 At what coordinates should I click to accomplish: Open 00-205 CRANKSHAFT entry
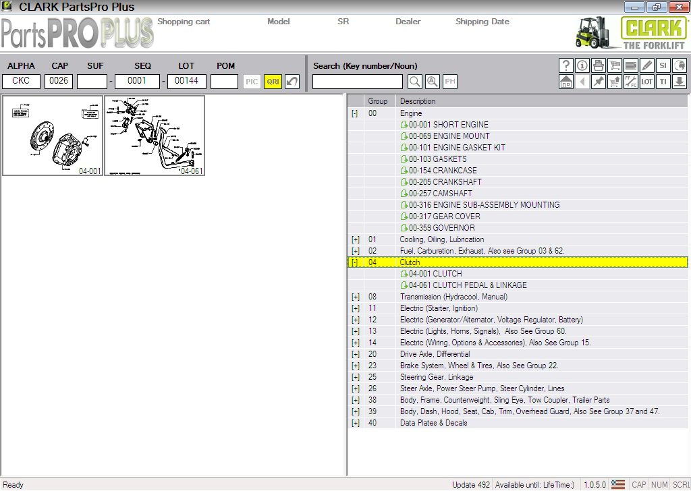pos(441,182)
